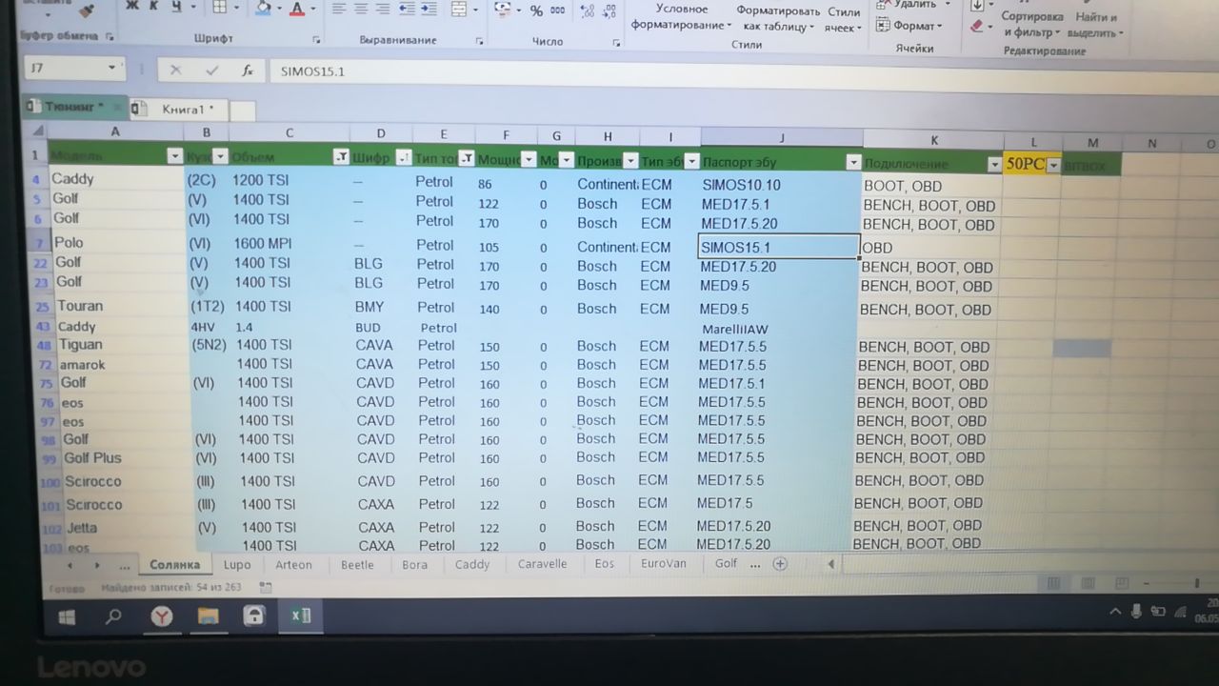1219x686 pixels.
Task: Open Шрифт dialog launcher
Action: 317,40
